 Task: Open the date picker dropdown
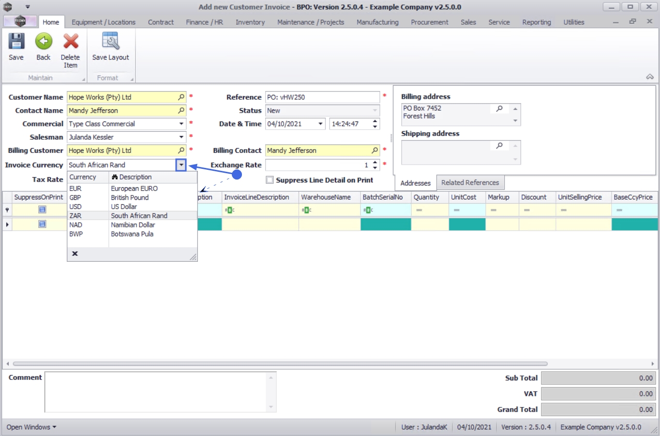coord(320,124)
